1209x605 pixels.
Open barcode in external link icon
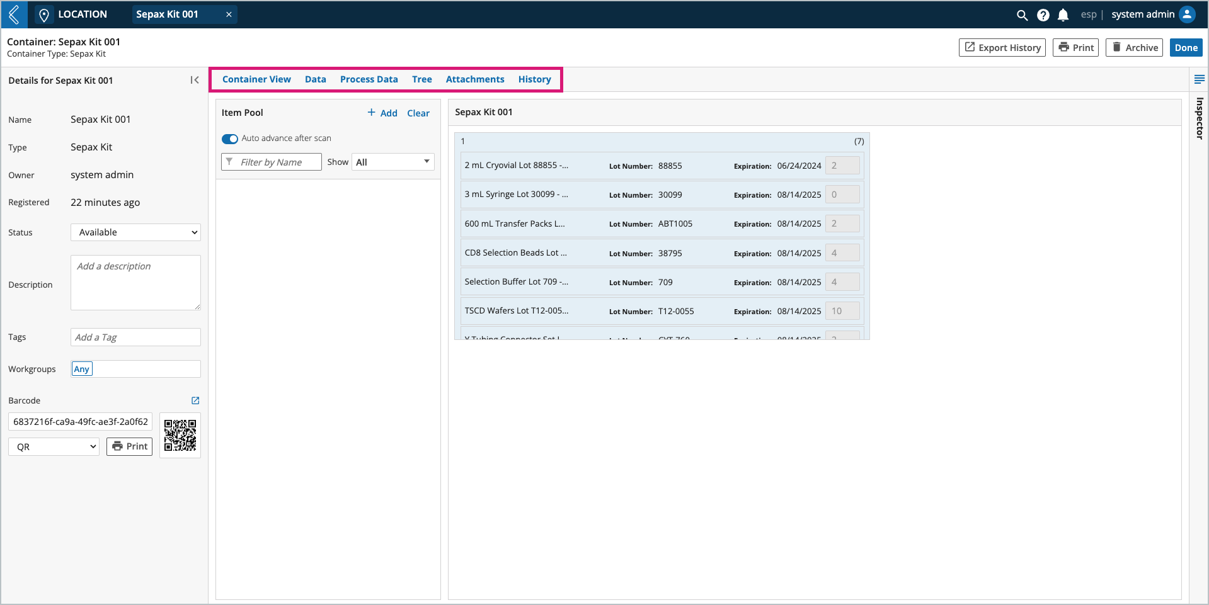click(195, 400)
